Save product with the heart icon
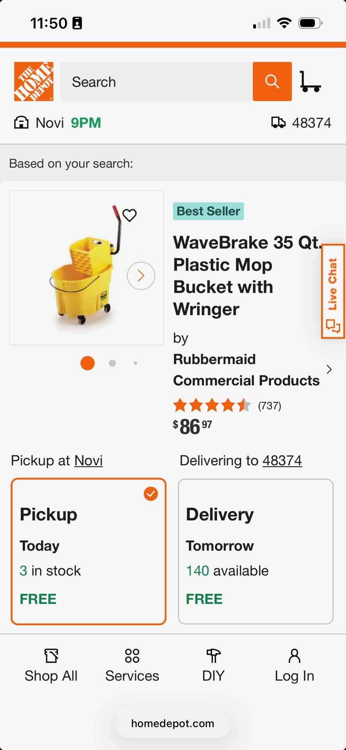Screen dimensions: 346x750 pos(130,215)
